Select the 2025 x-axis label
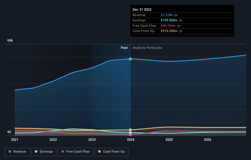 pyautogui.click(x=169, y=140)
